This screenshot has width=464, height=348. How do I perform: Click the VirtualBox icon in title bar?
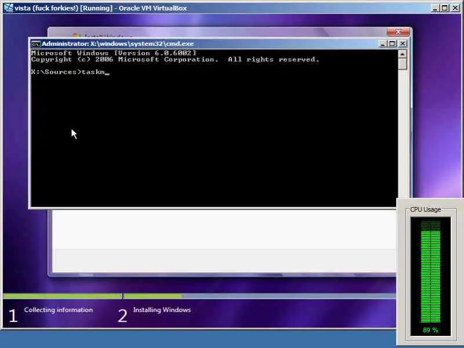pyautogui.click(x=8, y=8)
